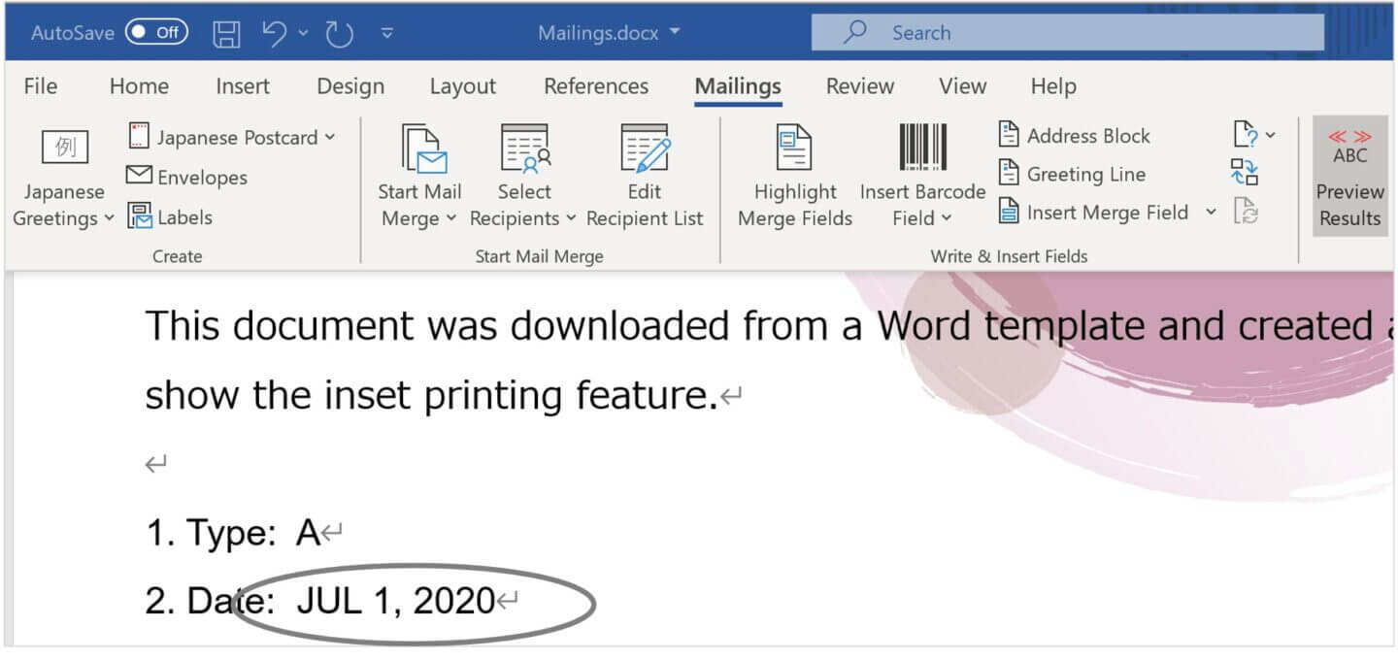Click the Save icon
1398x661 pixels.
(x=226, y=31)
